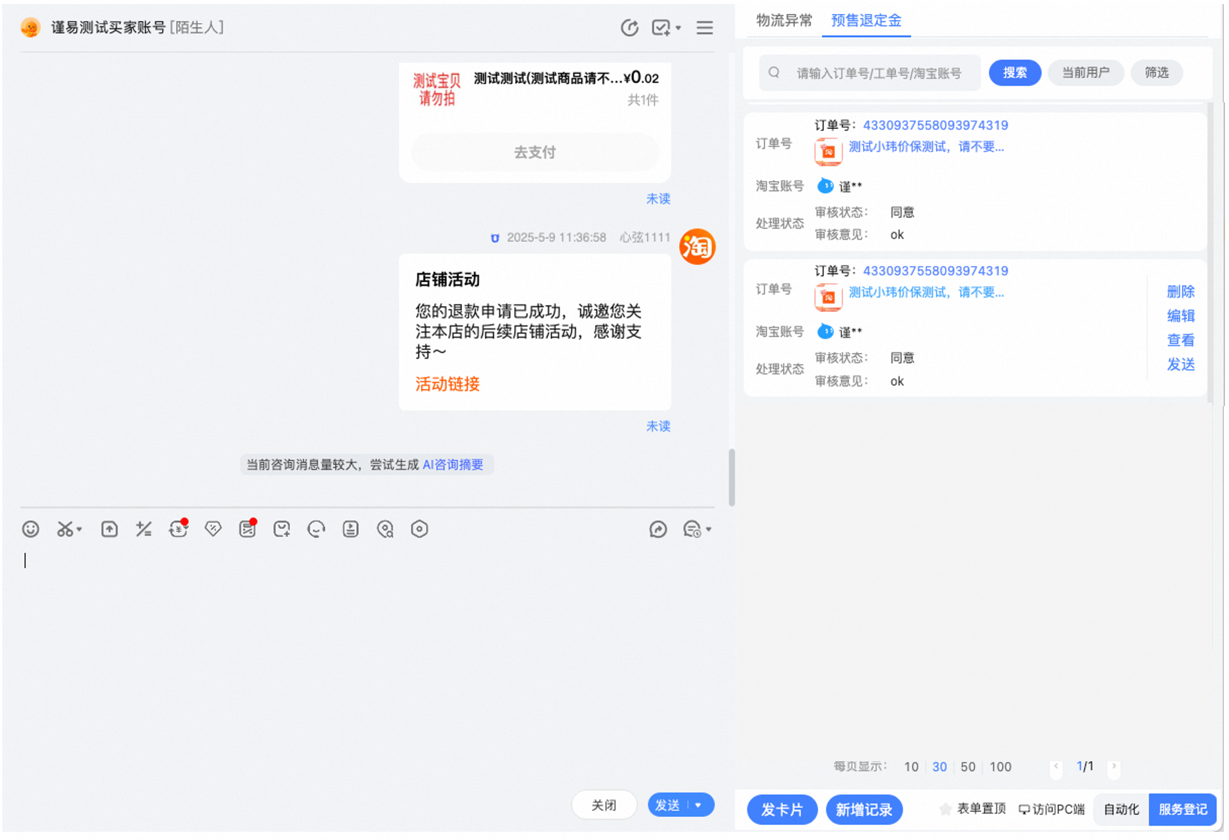
Task: Click the scissors screenshot tool
Action: pos(64,529)
